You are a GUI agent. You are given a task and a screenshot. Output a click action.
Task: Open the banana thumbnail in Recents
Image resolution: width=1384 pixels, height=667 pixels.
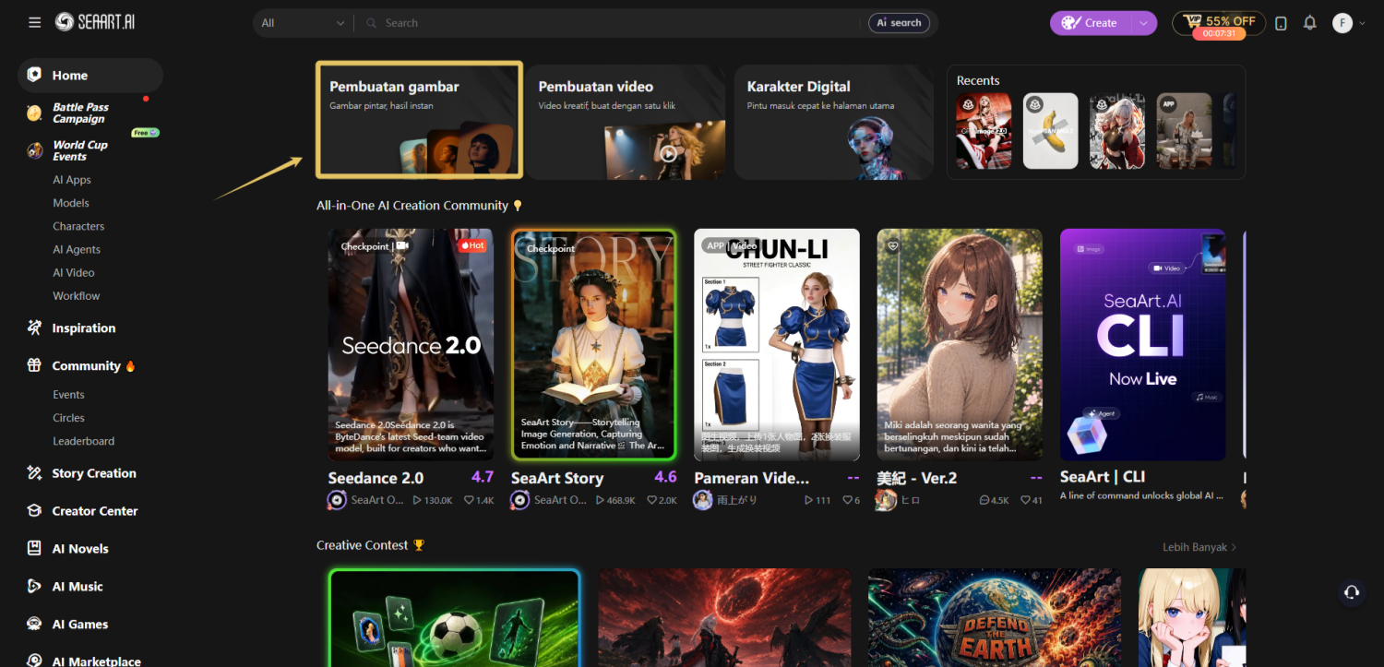[1051, 131]
